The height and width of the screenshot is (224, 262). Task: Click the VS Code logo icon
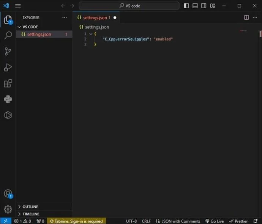tap(6, 6)
